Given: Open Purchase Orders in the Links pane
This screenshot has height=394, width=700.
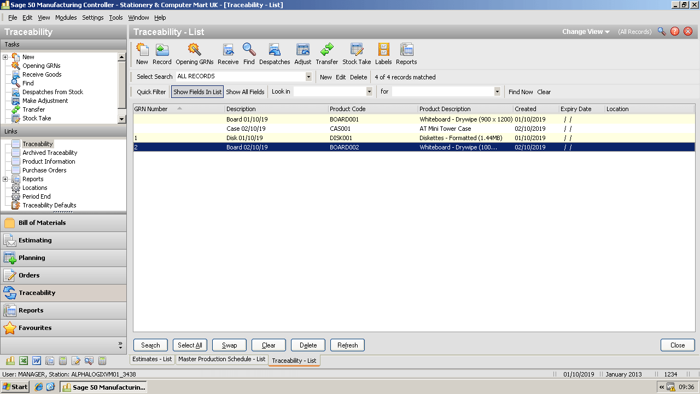Looking at the screenshot, I should [44, 170].
